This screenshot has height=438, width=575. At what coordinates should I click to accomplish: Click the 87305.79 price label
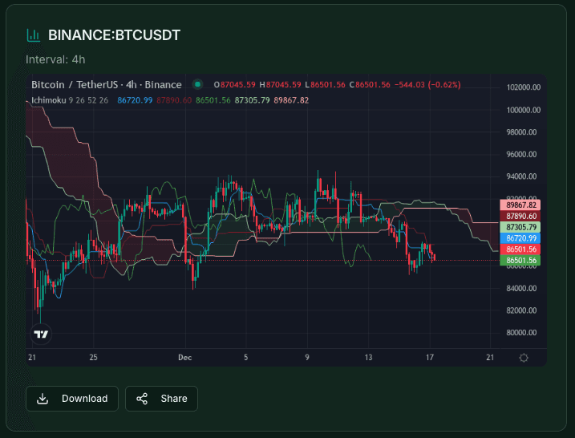click(x=520, y=227)
